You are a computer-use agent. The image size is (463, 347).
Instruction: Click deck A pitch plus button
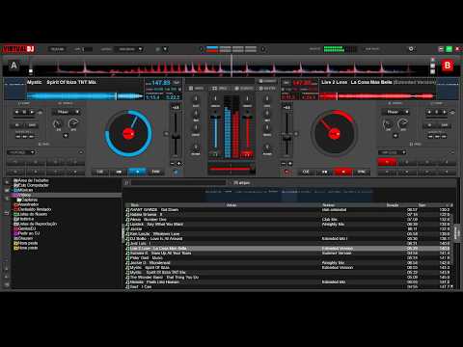point(179,164)
